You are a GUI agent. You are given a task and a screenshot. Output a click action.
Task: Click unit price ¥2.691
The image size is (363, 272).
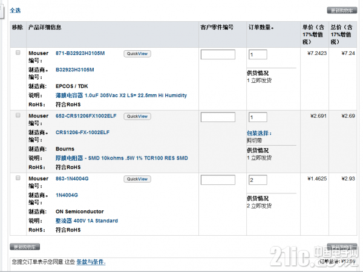(318, 116)
